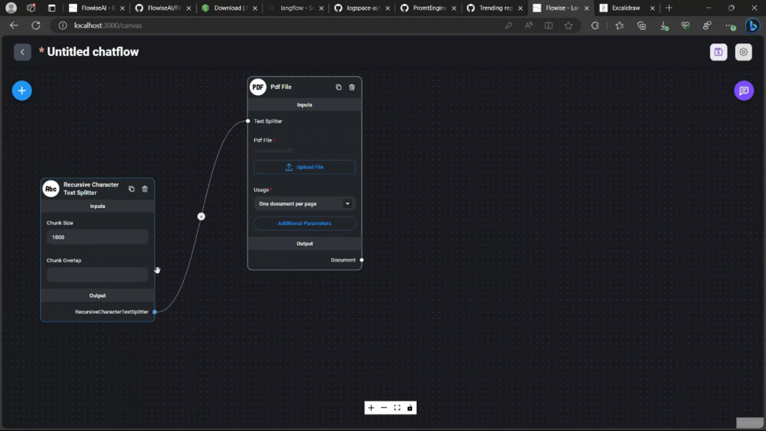
Task: Click the Chunk Overlap input field
Action: pos(97,275)
